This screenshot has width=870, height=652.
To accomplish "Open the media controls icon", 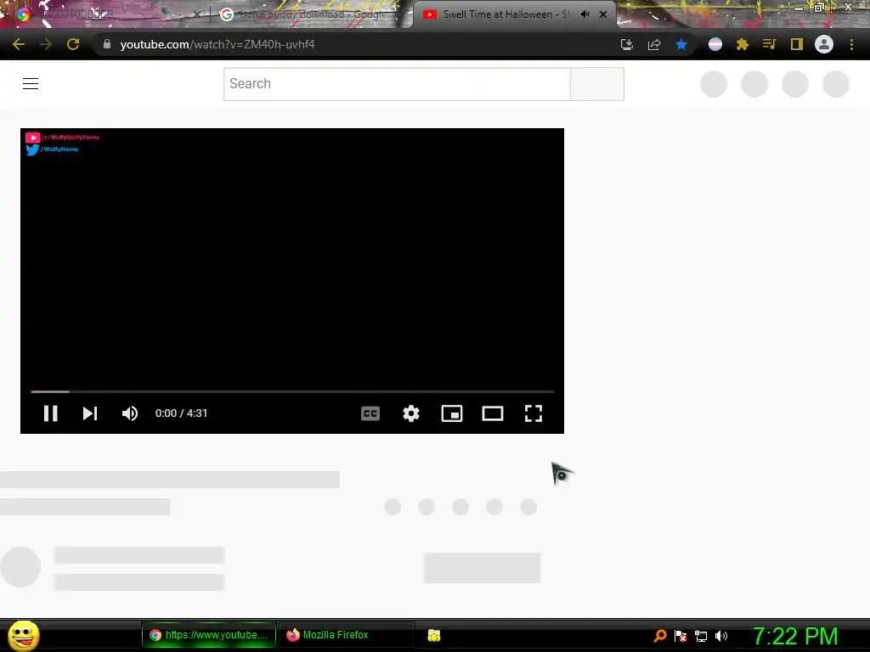I will [769, 44].
